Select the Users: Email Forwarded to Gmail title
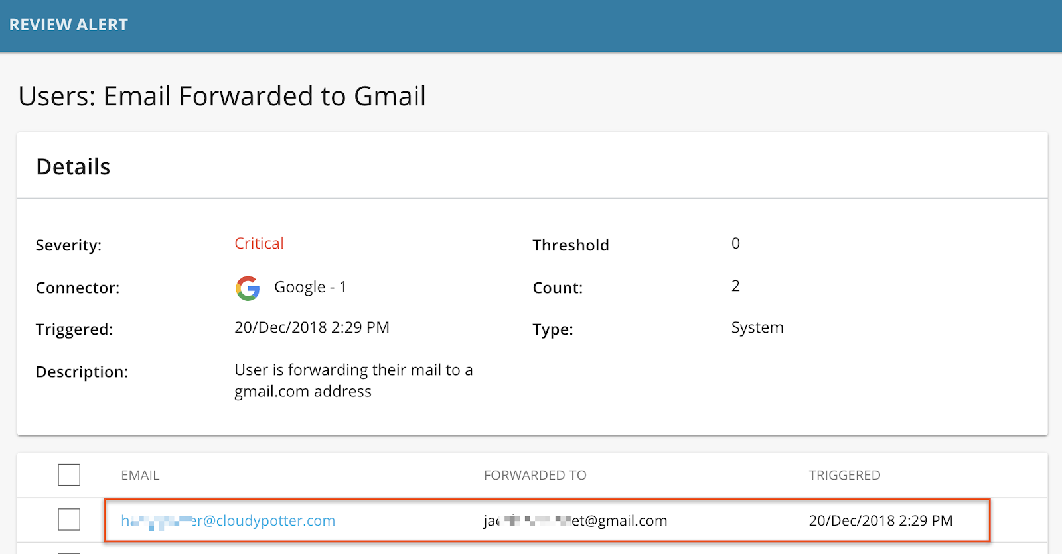1062x554 pixels. 222,97
